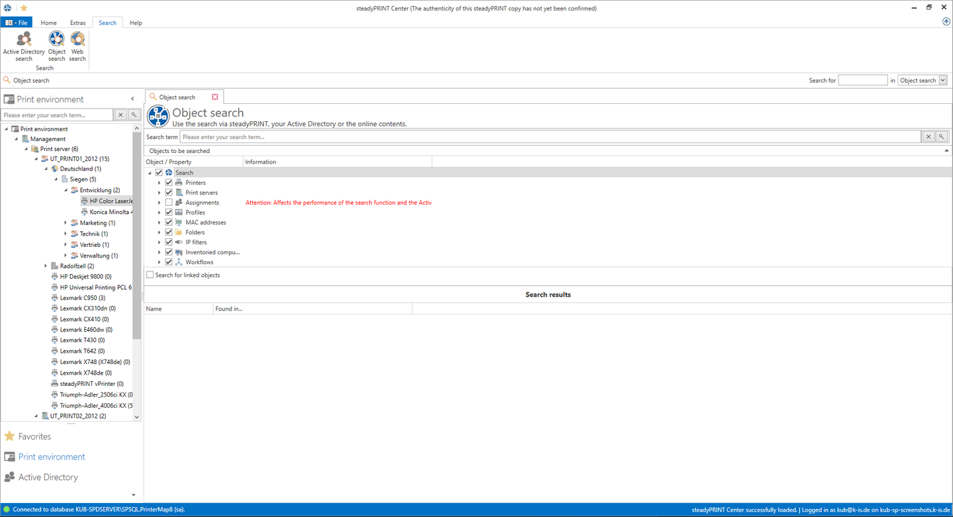Toggle the root Search checkbox
The width and height of the screenshot is (953, 517).
tap(159, 173)
